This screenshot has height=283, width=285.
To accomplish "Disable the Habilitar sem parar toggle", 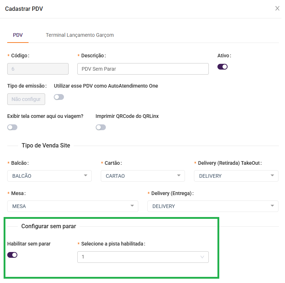I will click(x=12, y=255).
